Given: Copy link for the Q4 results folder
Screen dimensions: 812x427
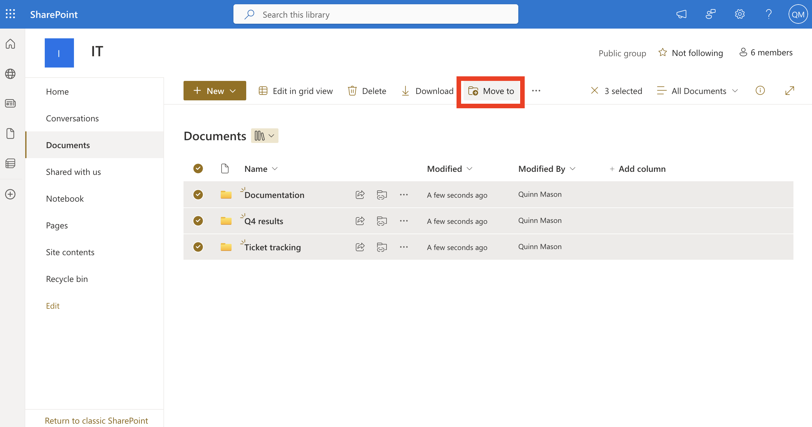Looking at the screenshot, I should coord(382,221).
